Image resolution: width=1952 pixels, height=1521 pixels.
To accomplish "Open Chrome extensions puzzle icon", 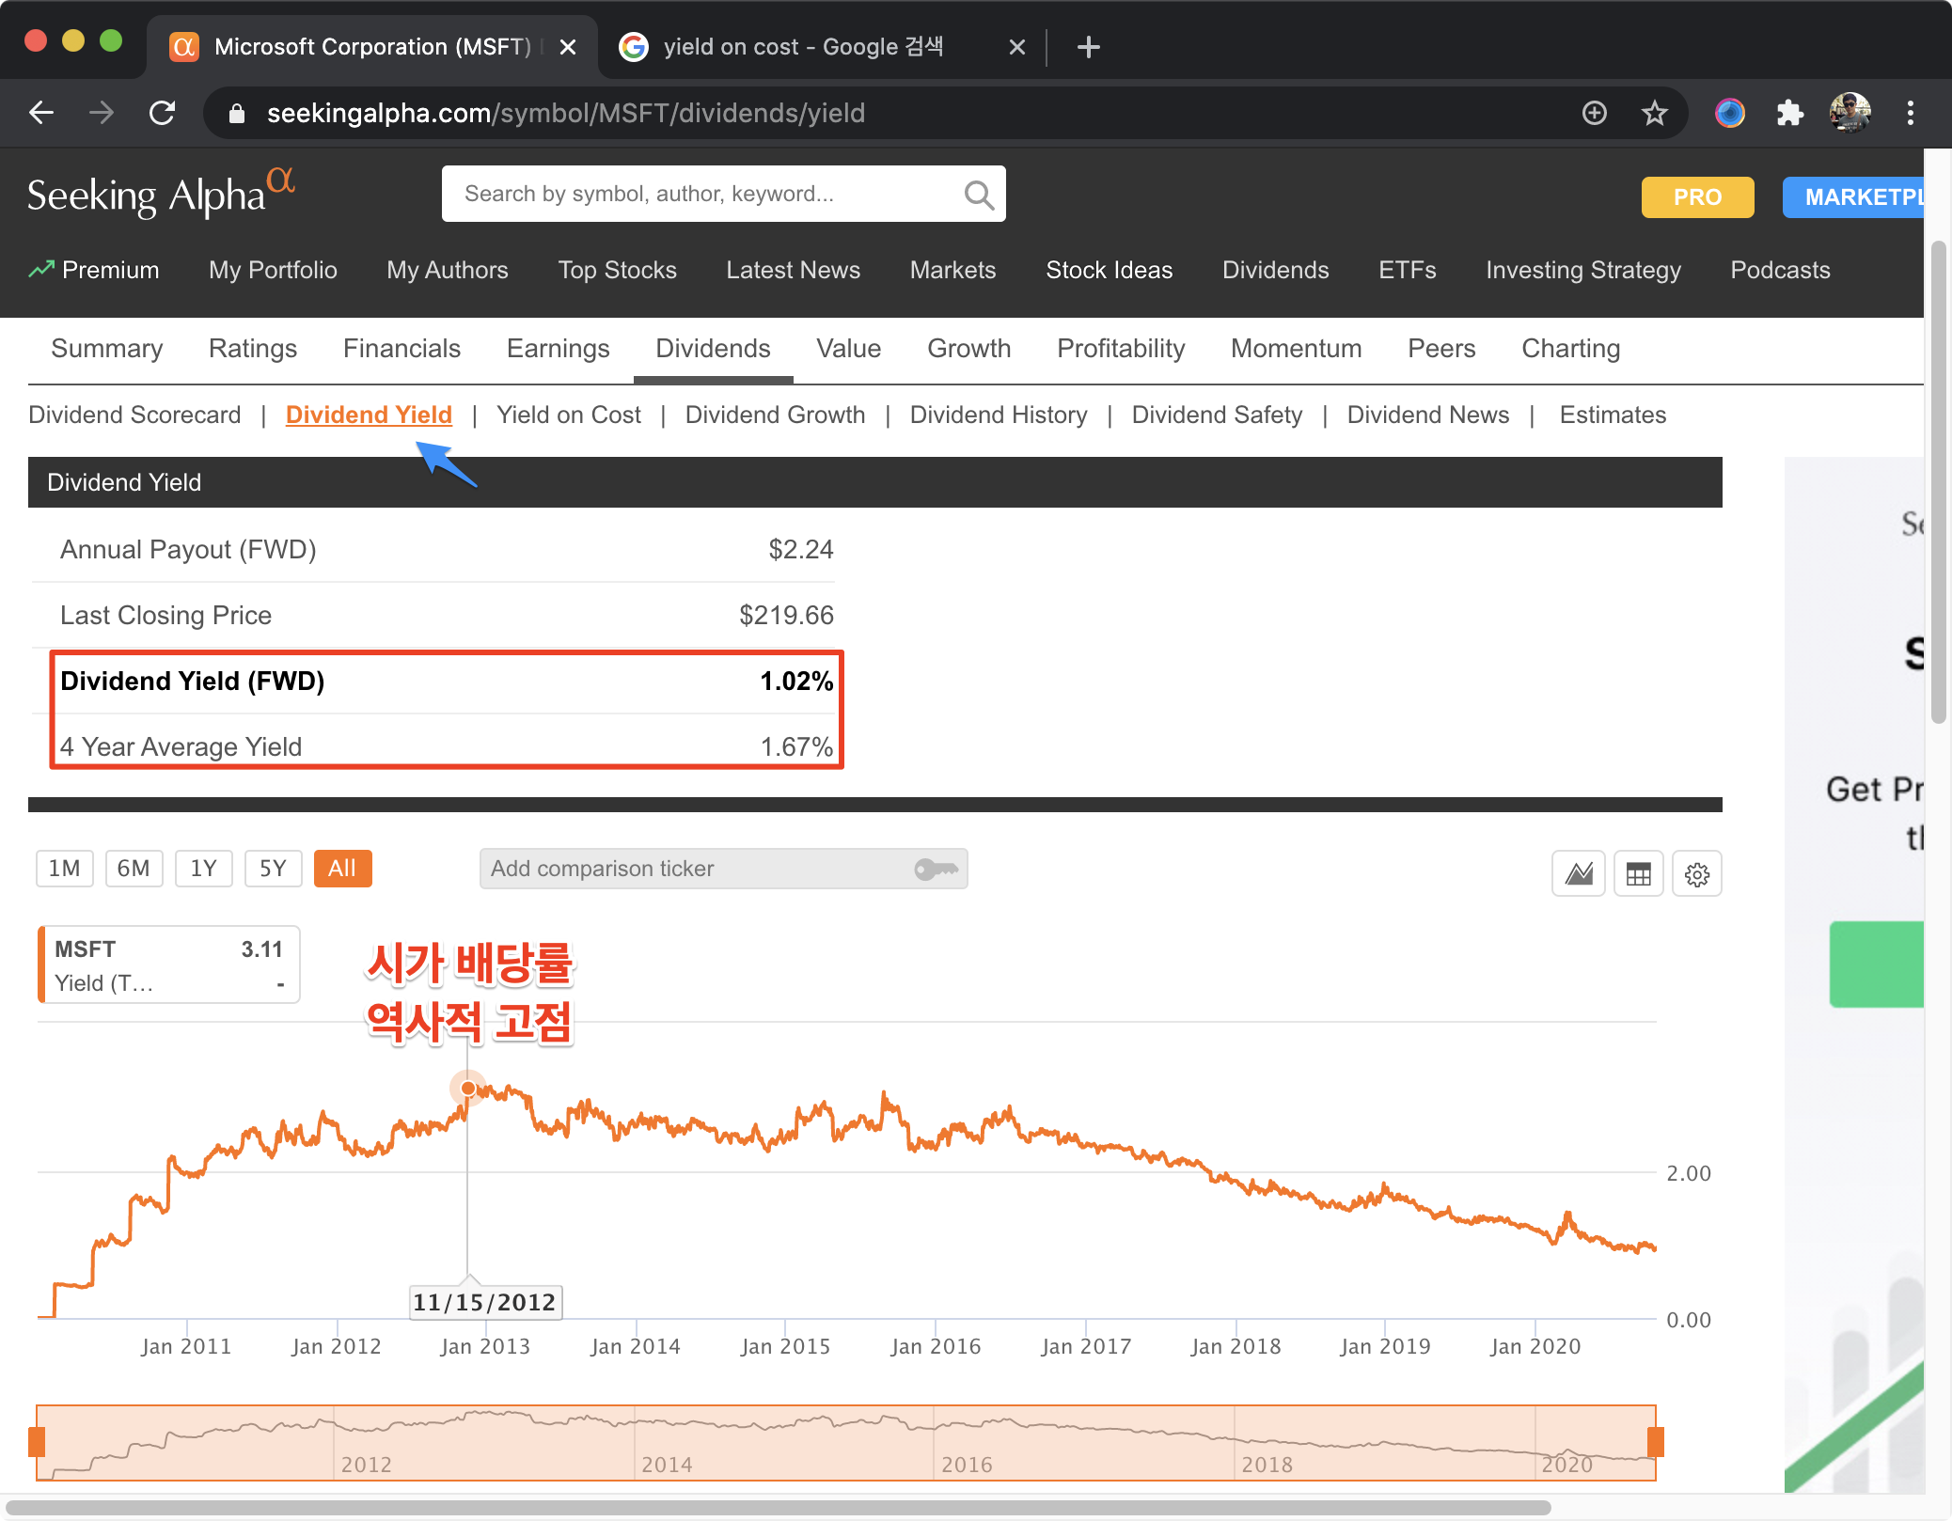I will 1789,114.
